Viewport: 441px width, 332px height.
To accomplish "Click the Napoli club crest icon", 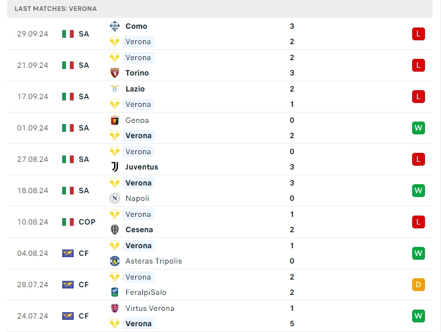I will click(x=115, y=198).
